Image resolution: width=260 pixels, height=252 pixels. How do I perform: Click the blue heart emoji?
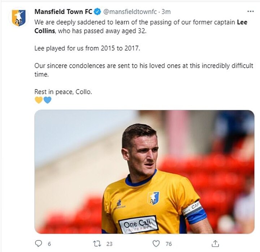pos(47,100)
